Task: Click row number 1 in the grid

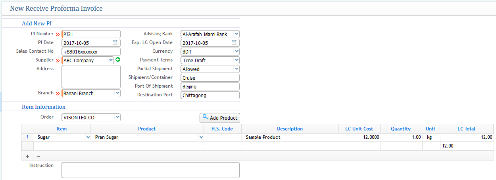Action: coord(27,137)
